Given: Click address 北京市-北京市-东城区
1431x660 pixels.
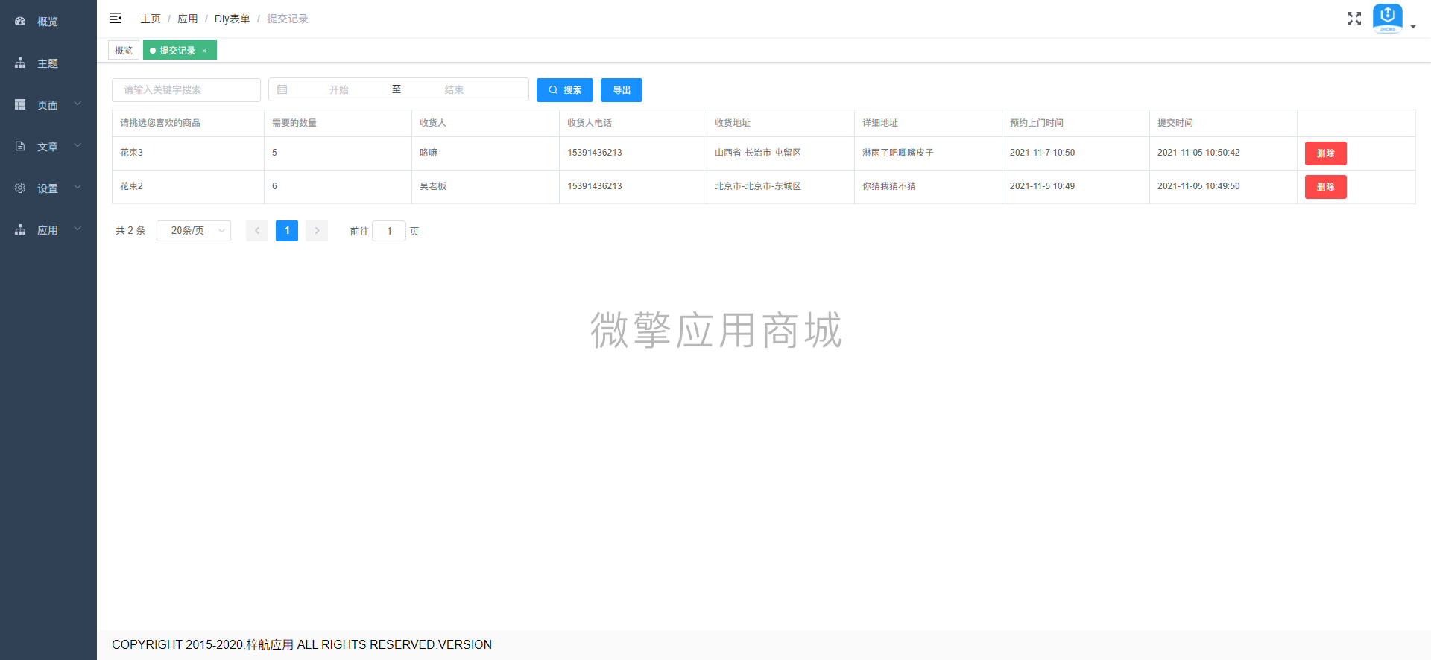Looking at the screenshot, I should click(x=758, y=186).
